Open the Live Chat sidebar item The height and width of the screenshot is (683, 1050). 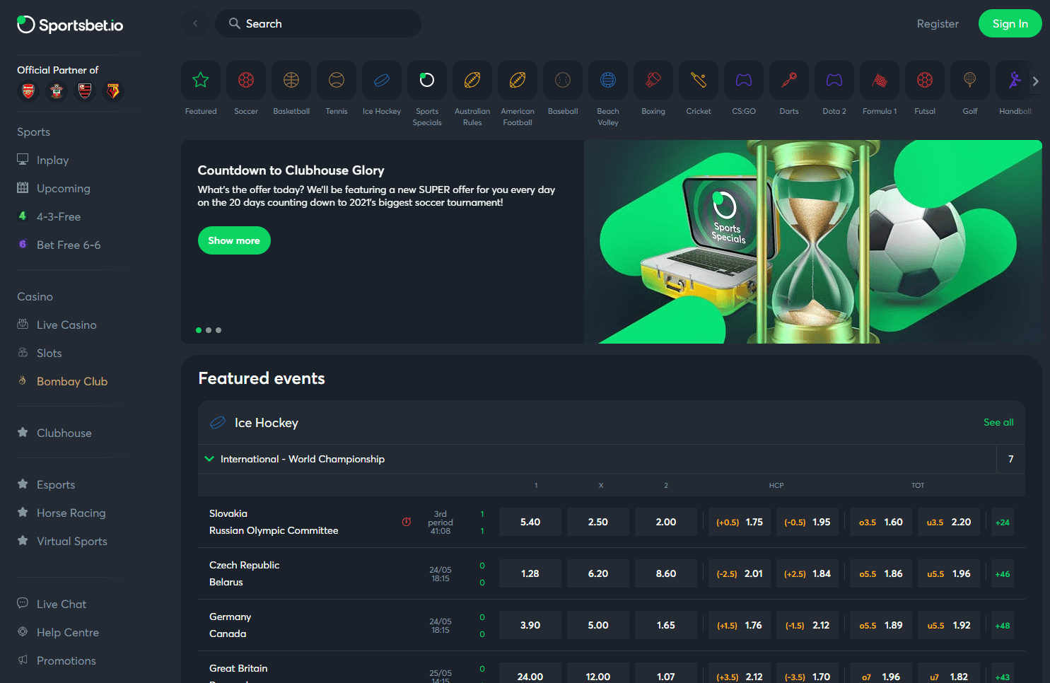click(x=61, y=604)
